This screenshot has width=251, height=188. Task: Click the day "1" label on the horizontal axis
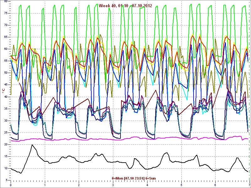pos(45,185)
